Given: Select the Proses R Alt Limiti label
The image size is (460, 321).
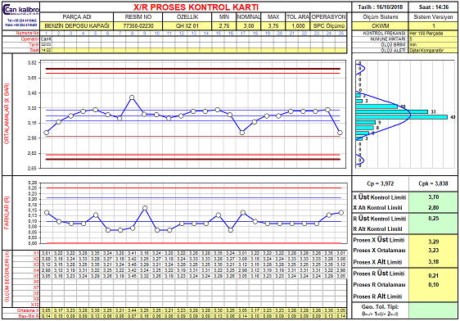Looking at the screenshot, I should point(377,296).
